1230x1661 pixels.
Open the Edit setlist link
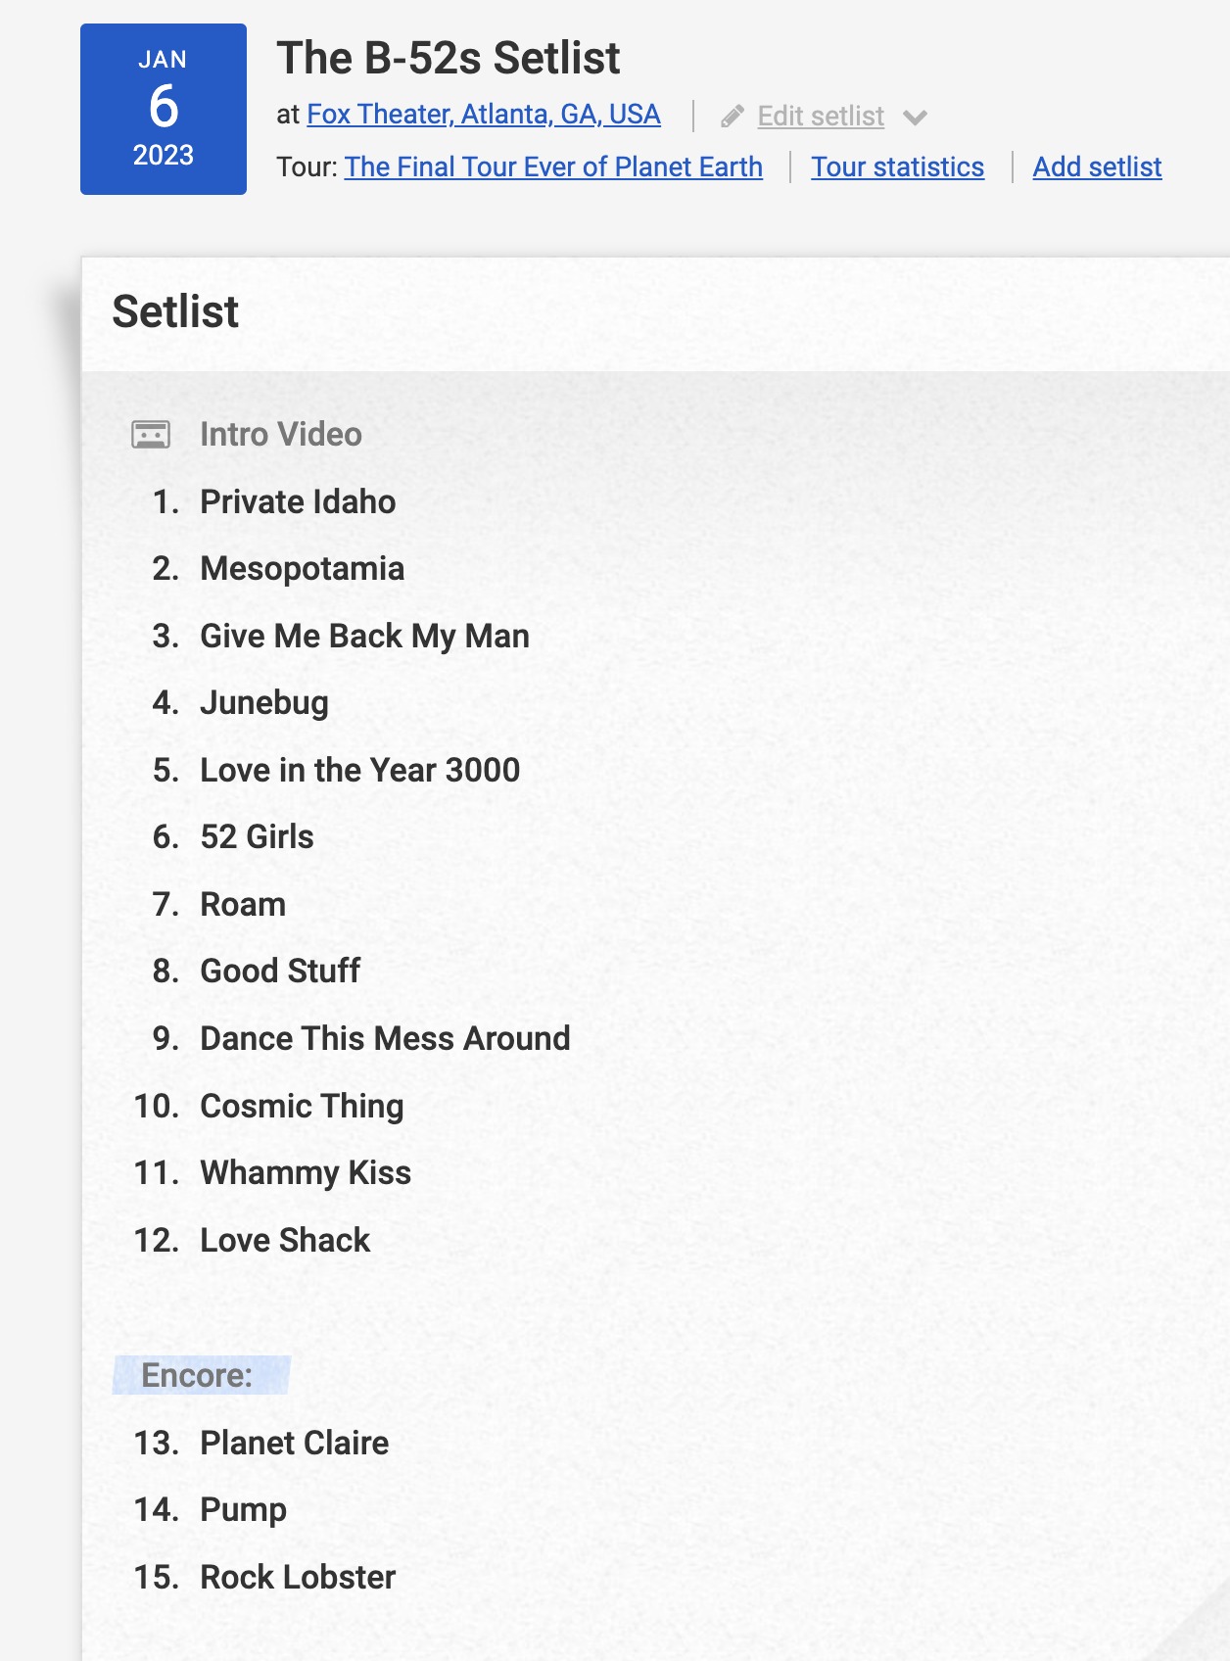[x=821, y=116]
